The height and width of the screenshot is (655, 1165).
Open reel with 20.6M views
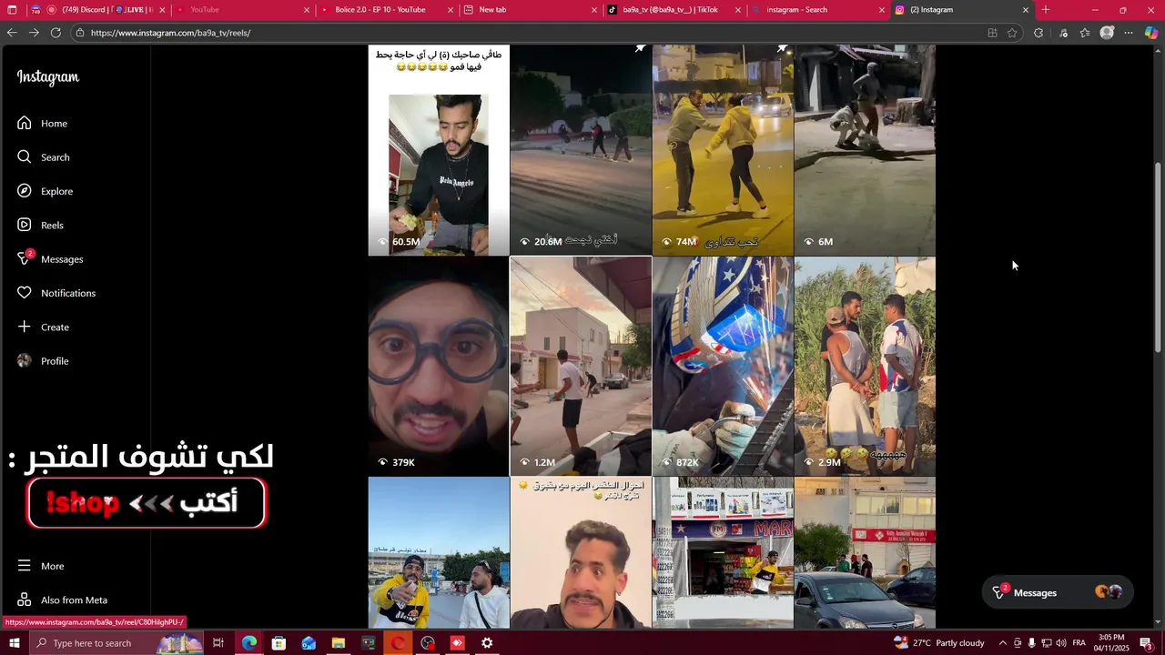581,150
